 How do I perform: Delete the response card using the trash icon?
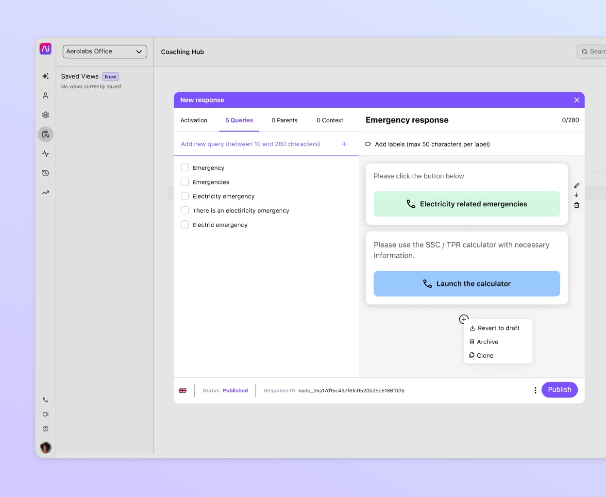[576, 205]
